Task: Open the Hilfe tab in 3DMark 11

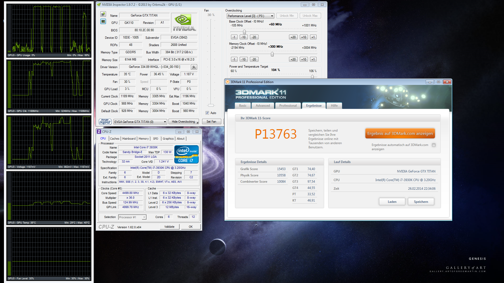Action: (x=334, y=106)
